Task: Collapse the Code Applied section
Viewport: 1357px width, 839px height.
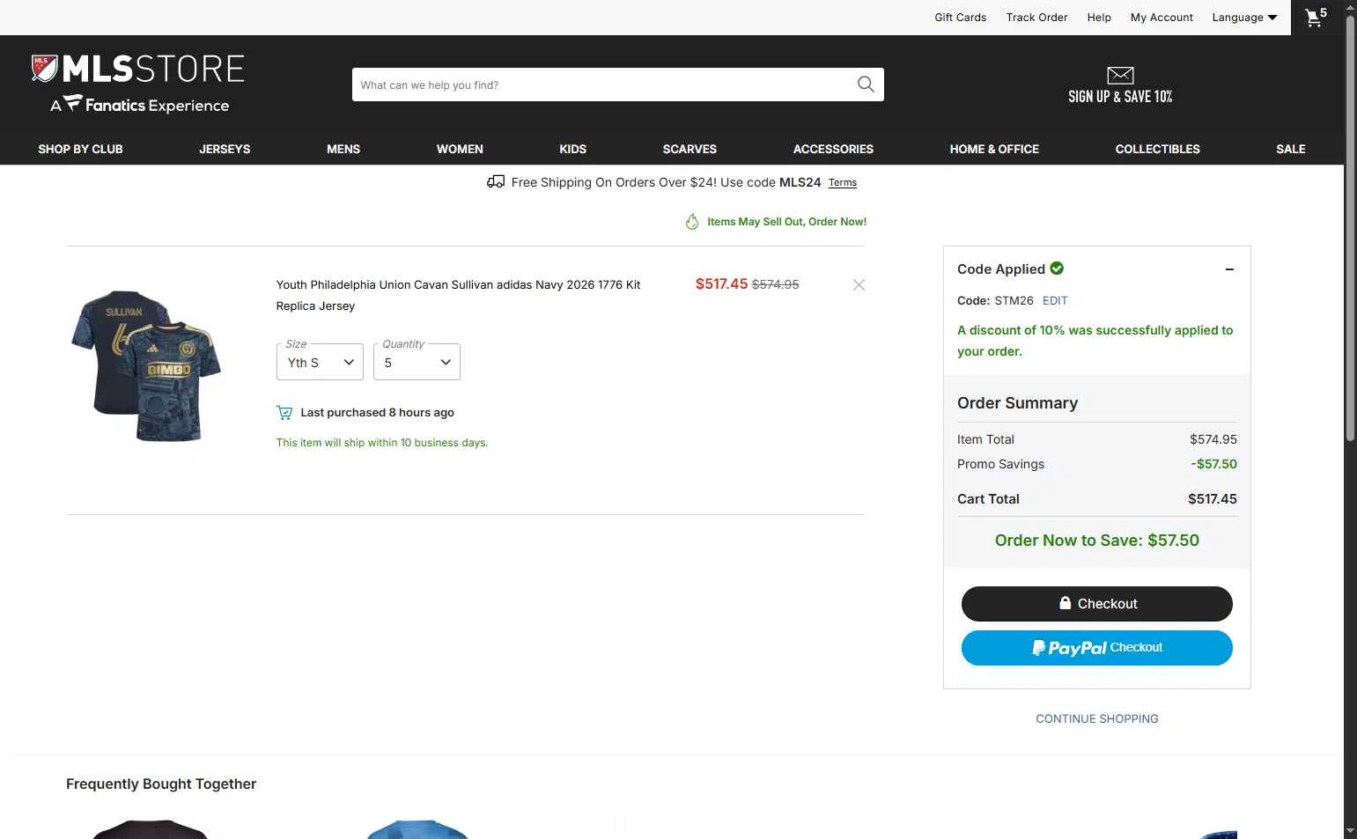Action: pos(1229,269)
